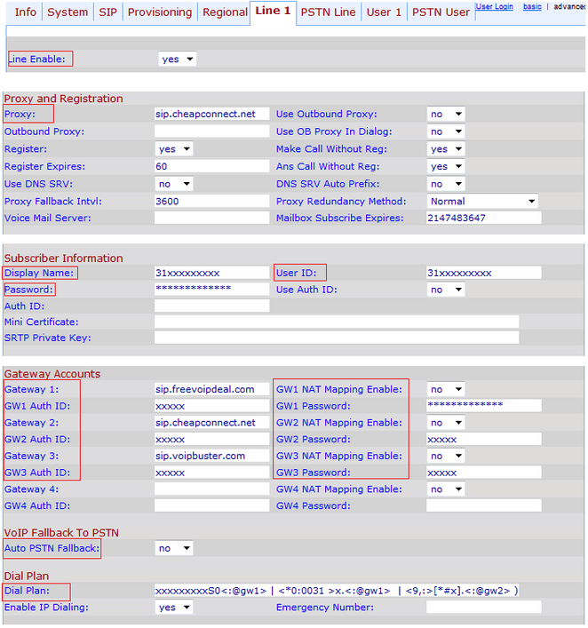Click the Display Name input field

point(212,273)
